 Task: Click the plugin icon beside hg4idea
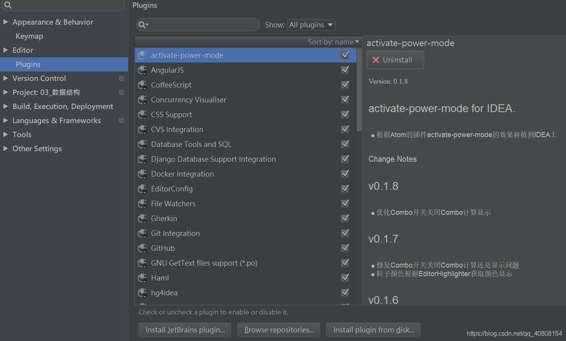(142, 293)
